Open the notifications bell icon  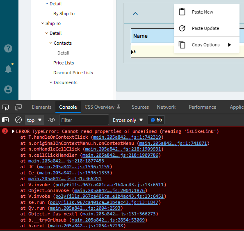tap(8, 69)
